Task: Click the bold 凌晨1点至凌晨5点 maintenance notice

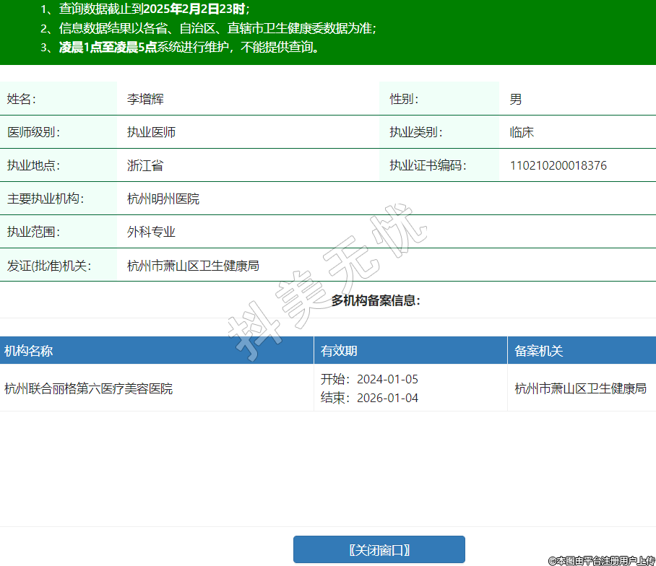Action: pos(108,48)
